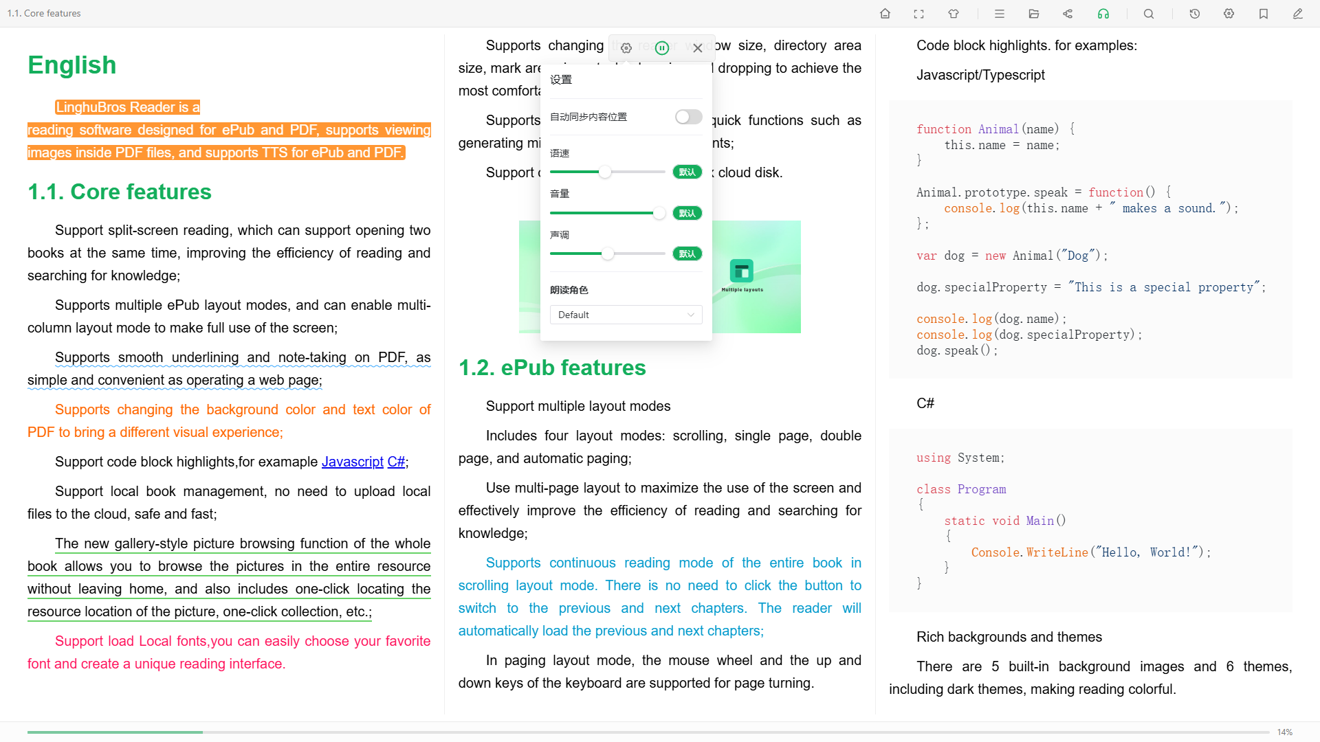This screenshot has width=1320, height=742.
Task: Open the reading voice Default dropdown
Action: click(626, 315)
